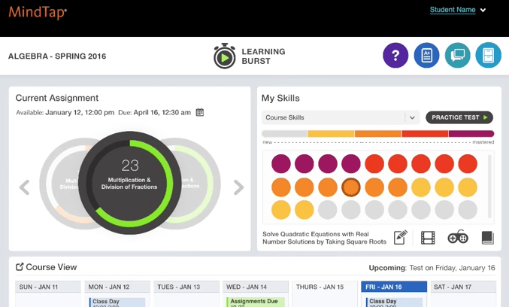Select the THURS - JAN 15 column header
Image resolution: width=509 pixels, height=307 pixels.
pos(325,287)
